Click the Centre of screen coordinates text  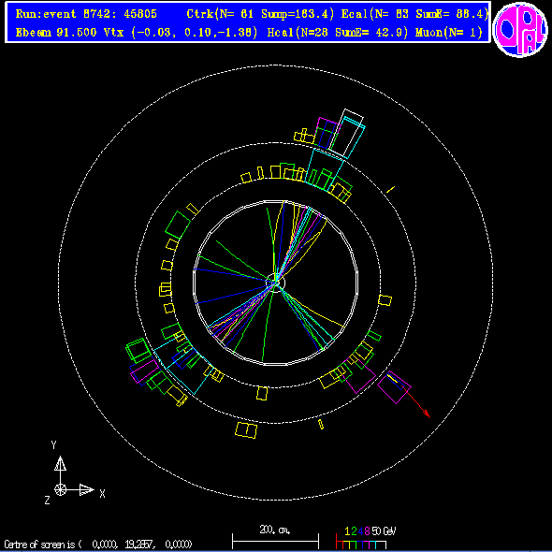[x=98, y=545]
